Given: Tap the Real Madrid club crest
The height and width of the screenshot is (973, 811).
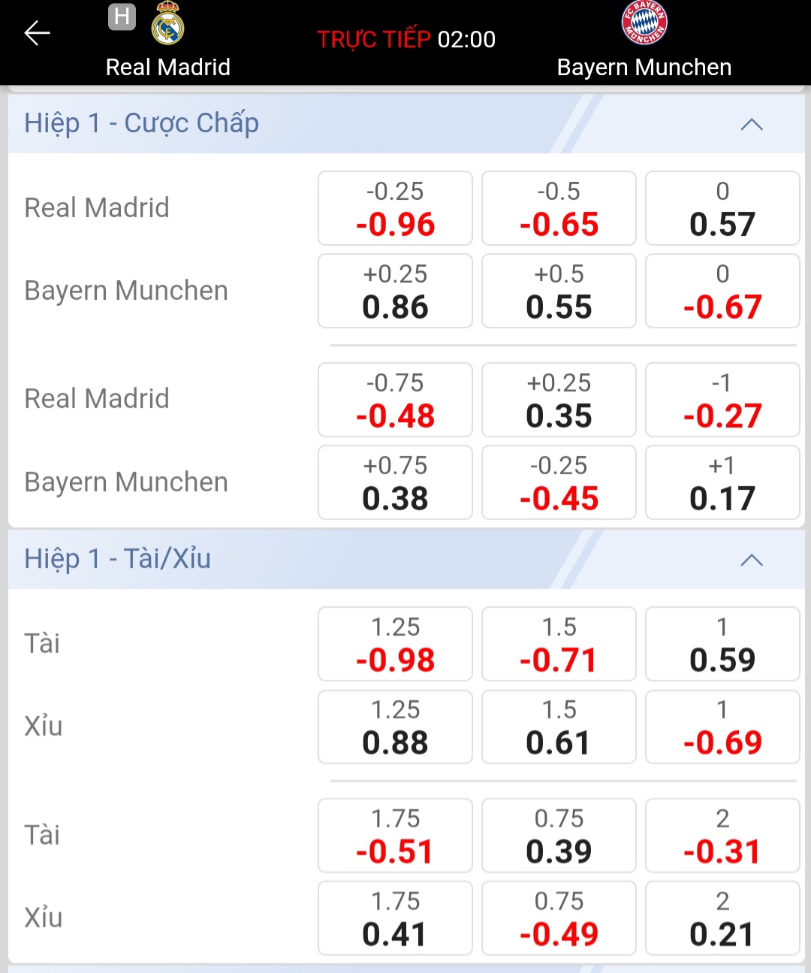Looking at the screenshot, I should (167, 23).
